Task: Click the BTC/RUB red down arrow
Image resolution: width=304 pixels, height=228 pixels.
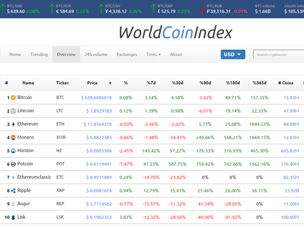Action: pos(203,9)
